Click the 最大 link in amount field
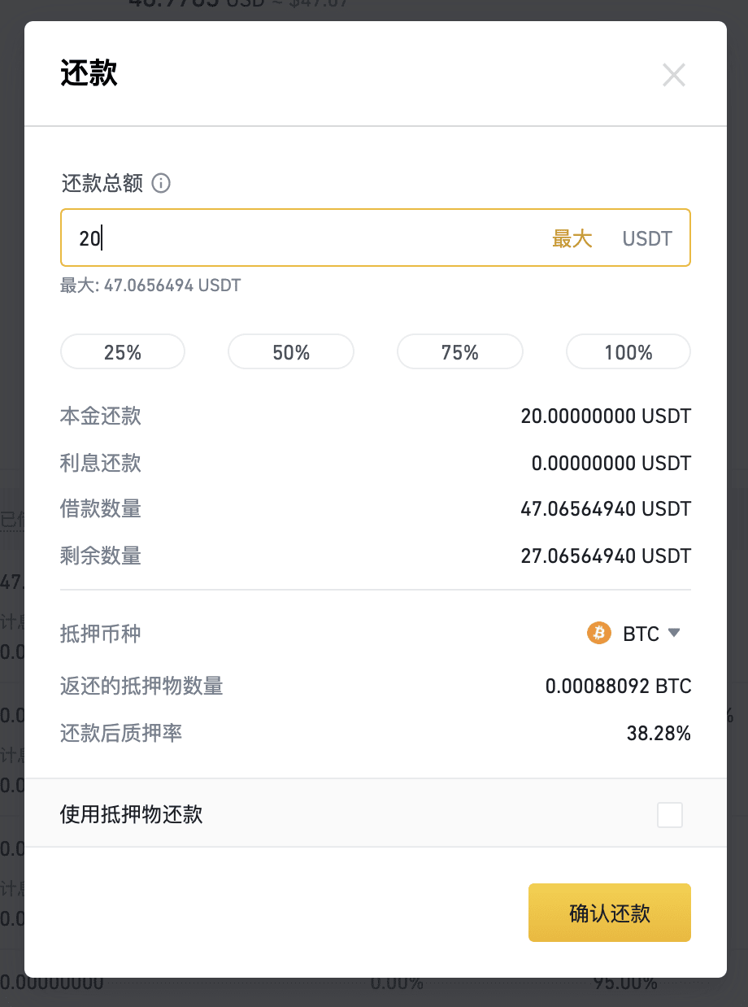Image resolution: width=748 pixels, height=1007 pixels. 572,238
